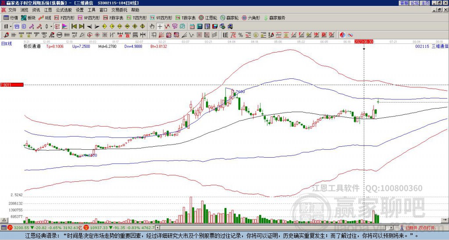This screenshot has height=240, width=449.
Task: Click the black left arrow icon
Action: [89, 27]
